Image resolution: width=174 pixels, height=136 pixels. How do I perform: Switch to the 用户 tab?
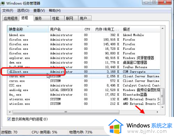pos(85,18)
